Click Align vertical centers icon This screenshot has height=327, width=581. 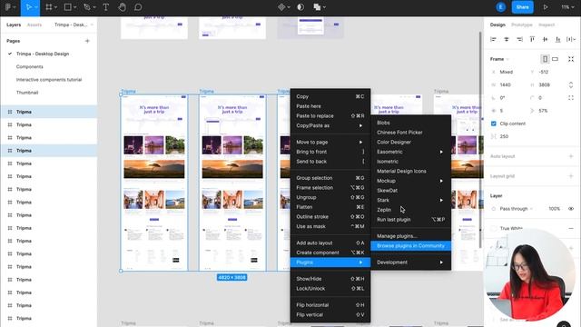point(545,39)
